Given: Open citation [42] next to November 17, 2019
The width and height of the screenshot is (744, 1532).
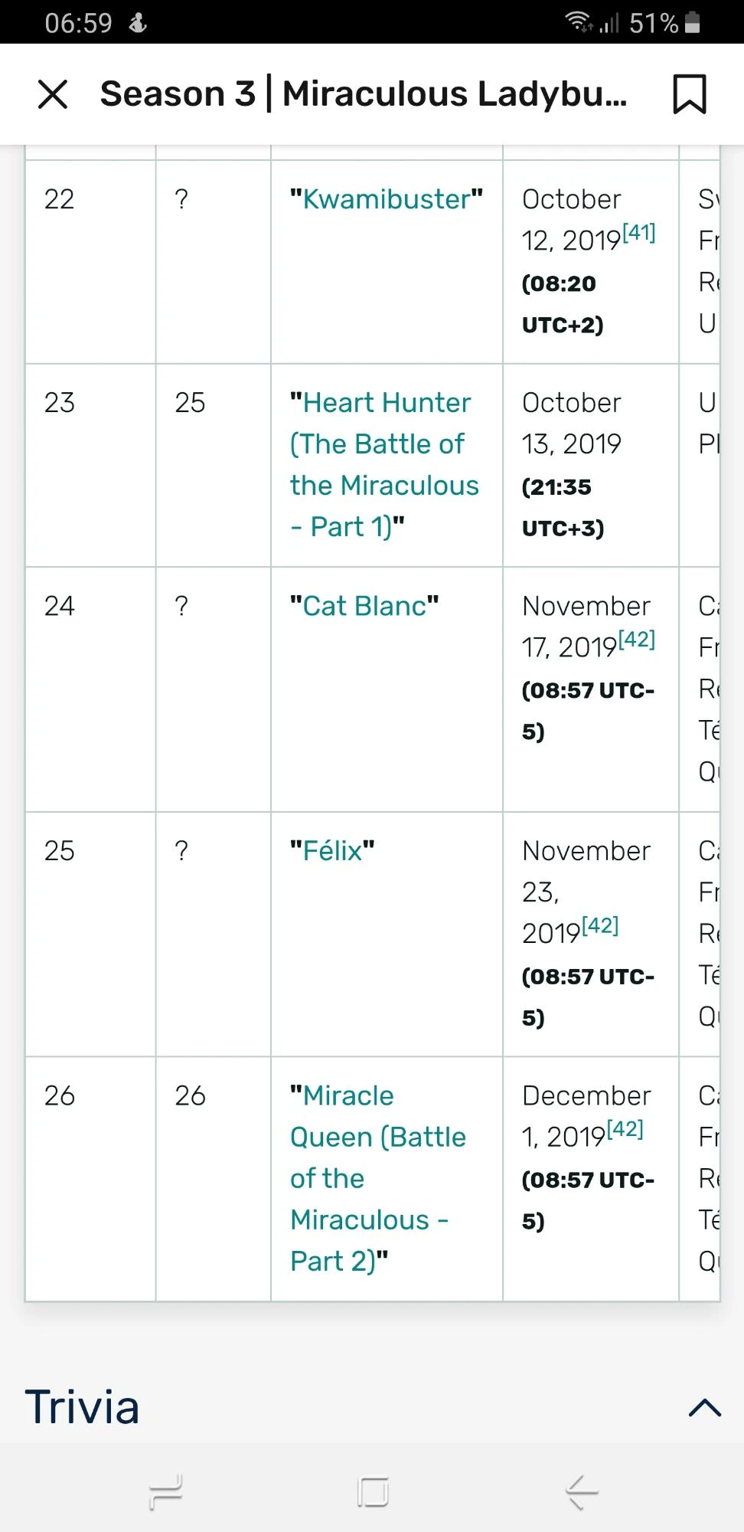Looking at the screenshot, I should click(x=637, y=639).
